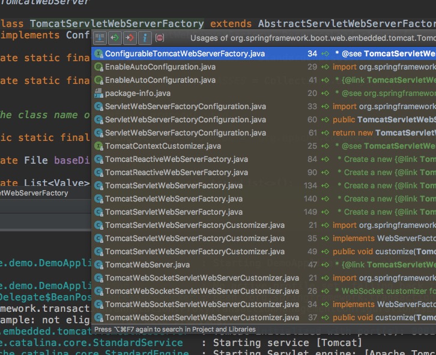Select TomcatServletWebServerFactory.java usage at line 140
Image resolution: width=436 pixels, height=355 pixels.
click(x=264, y=198)
